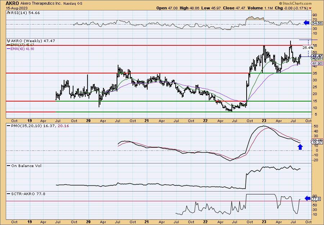Image resolution: width=324 pixels, height=225 pixels.
Task: Click the Nasdaq GS exchange label
Action: coord(73,4)
